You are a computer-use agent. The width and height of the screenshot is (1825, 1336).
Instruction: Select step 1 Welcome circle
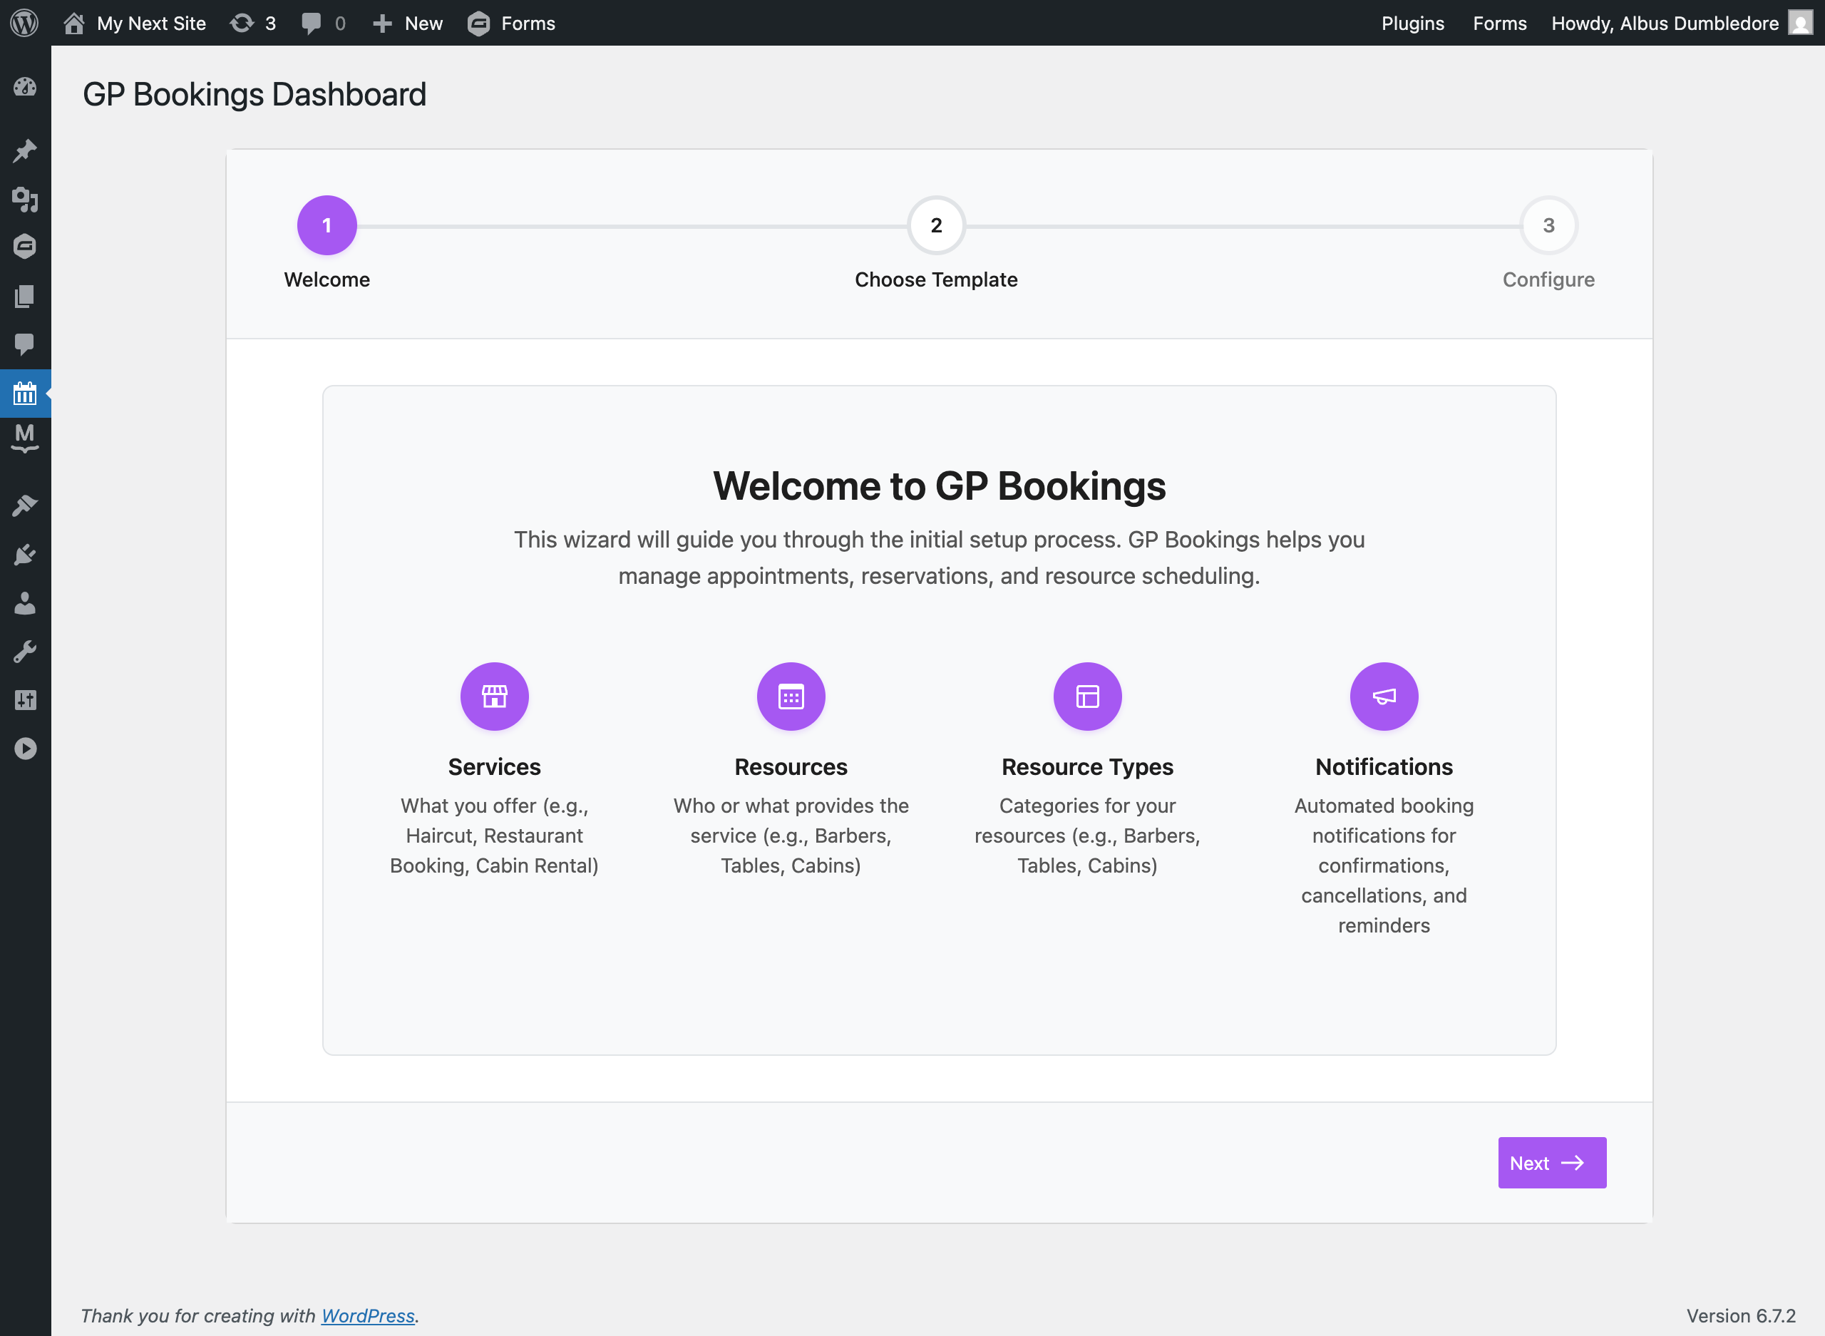(x=327, y=225)
